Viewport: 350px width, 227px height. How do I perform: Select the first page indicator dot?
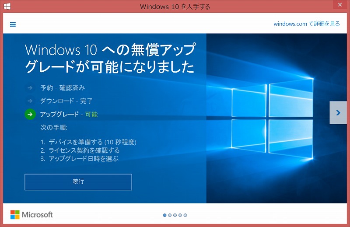click(165, 215)
